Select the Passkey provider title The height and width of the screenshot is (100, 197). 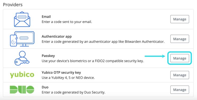pos(48,56)
